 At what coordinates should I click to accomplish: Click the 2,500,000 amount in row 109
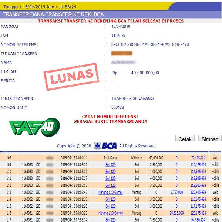pyautogui.click(x=156, y=165)
